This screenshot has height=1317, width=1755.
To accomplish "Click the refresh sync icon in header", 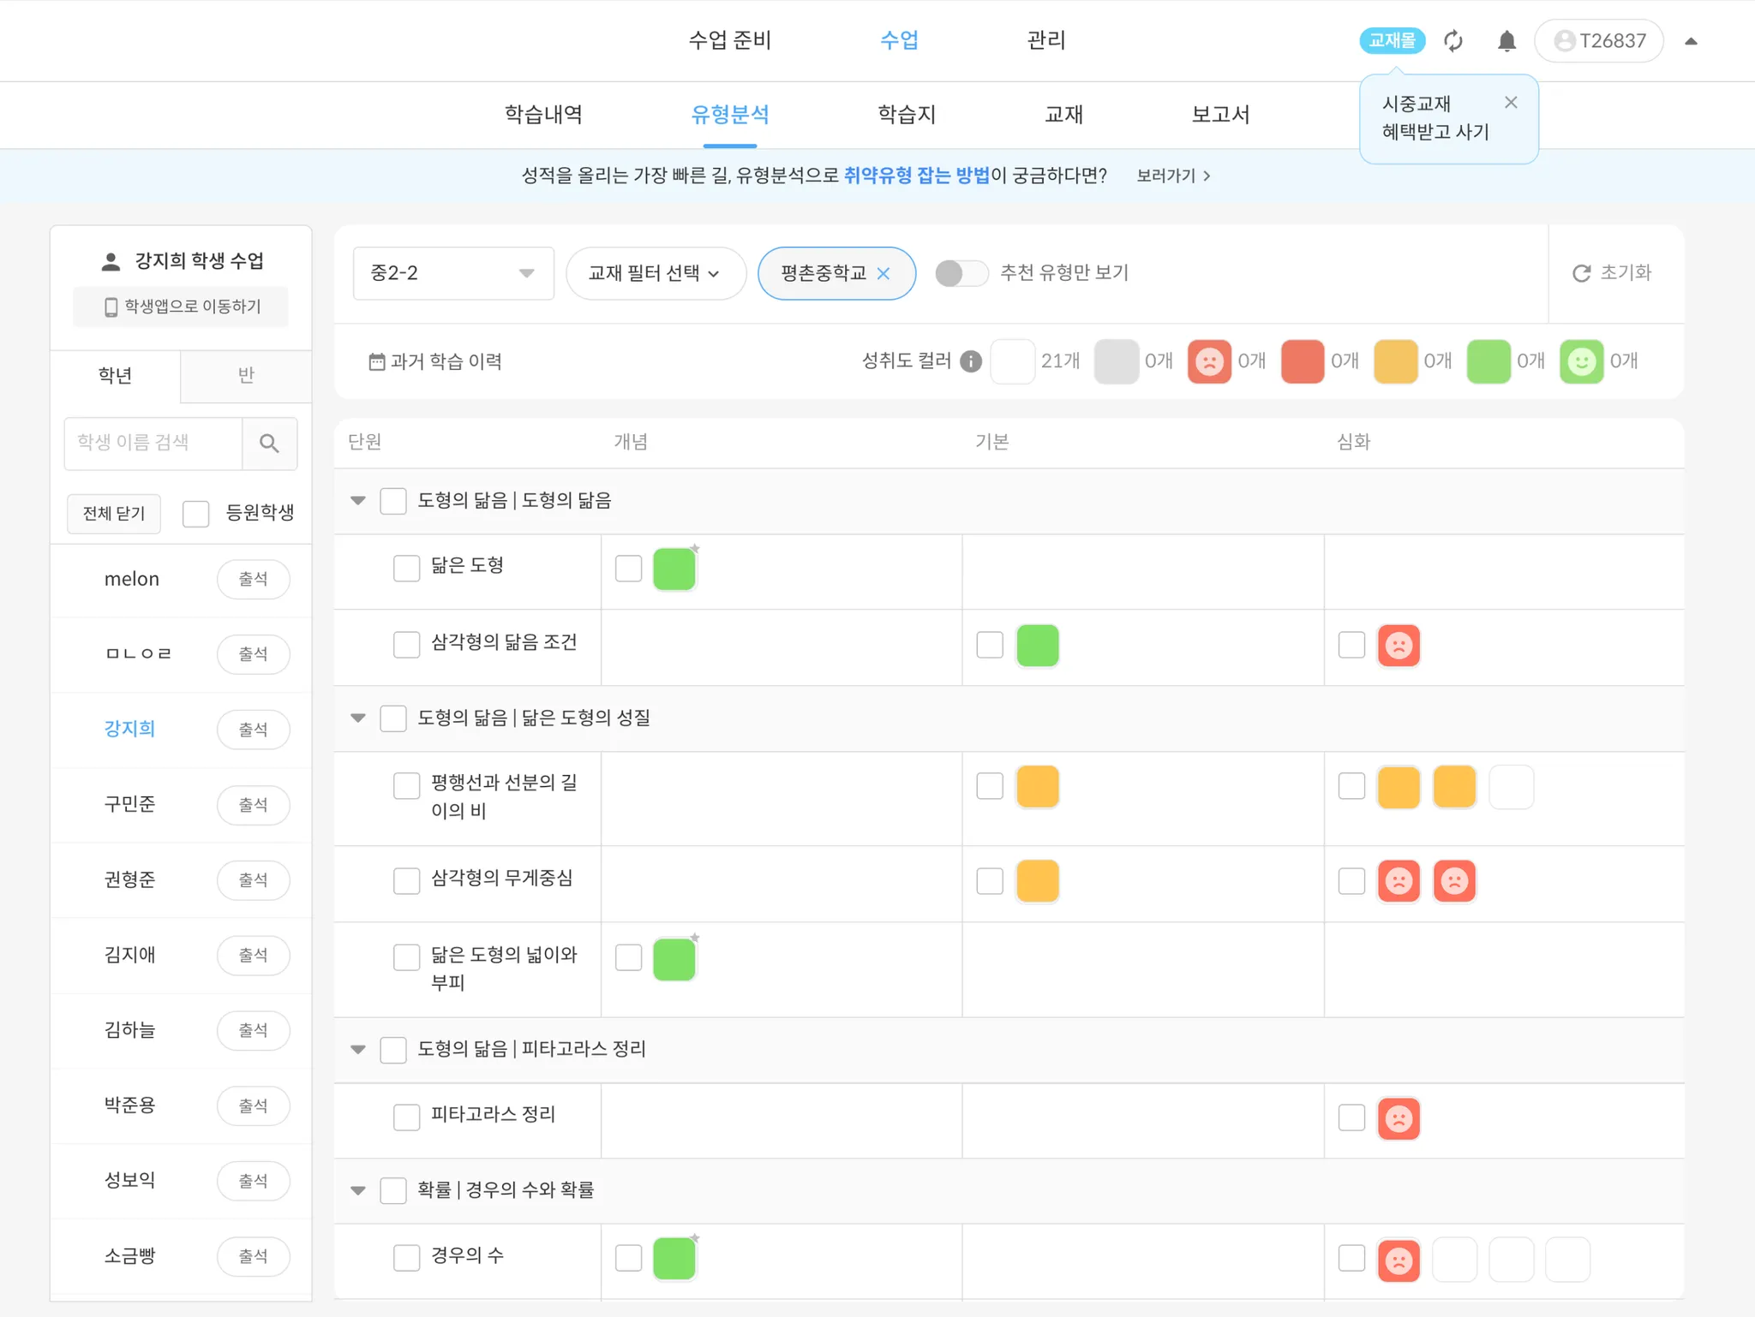I will pos(1453,40).
